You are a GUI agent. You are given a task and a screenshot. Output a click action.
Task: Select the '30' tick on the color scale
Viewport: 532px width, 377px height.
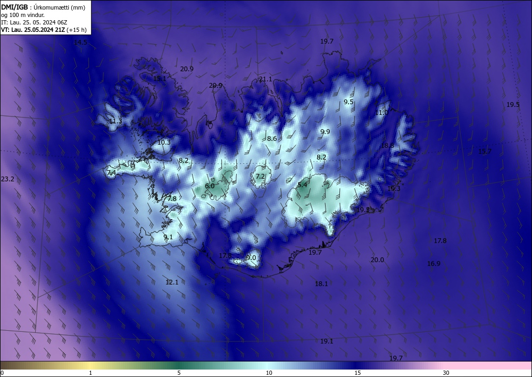[x=446, y=373]
